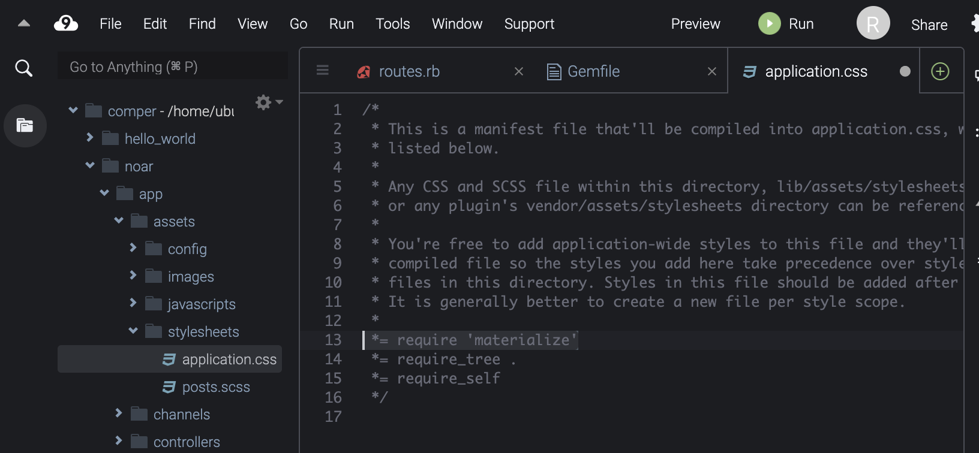Image resolution: width=979 pixels, height=453 pixels.
Task: Click the javascripts folder icon
Action: point(154,304)
